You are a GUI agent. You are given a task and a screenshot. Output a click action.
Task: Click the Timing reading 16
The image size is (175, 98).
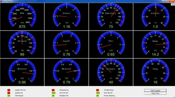point(155,82)
